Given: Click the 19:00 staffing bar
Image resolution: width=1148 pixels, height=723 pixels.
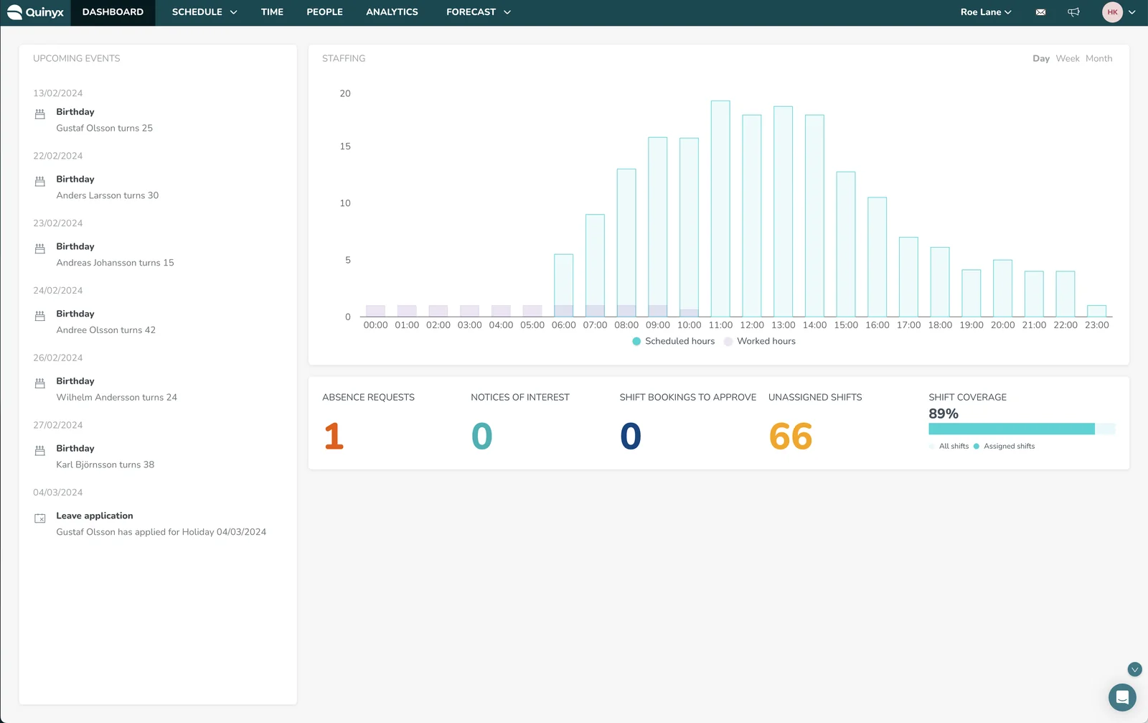Looking at the screenshot, I should (971, 294).
